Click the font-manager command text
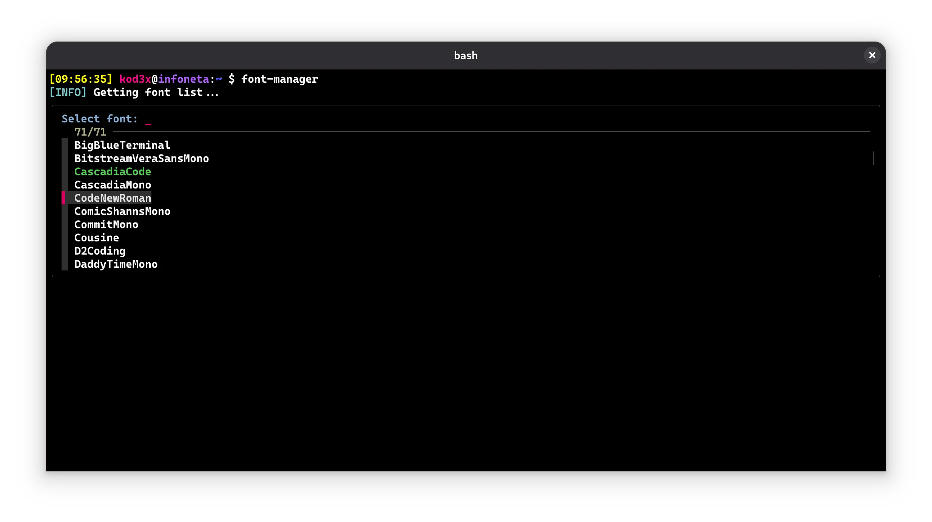Screen dimensions: 932x522 pos(279,79)
